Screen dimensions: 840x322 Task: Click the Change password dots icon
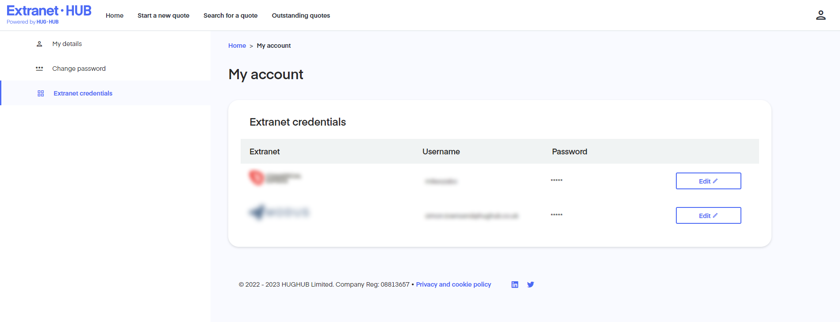point(39,68)
